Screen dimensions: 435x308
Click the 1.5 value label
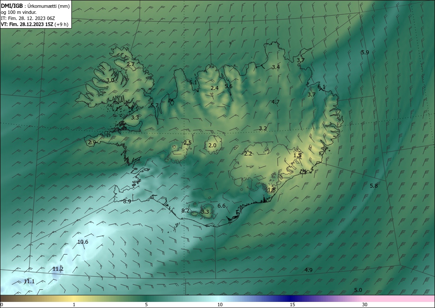[x=298, y=156]
